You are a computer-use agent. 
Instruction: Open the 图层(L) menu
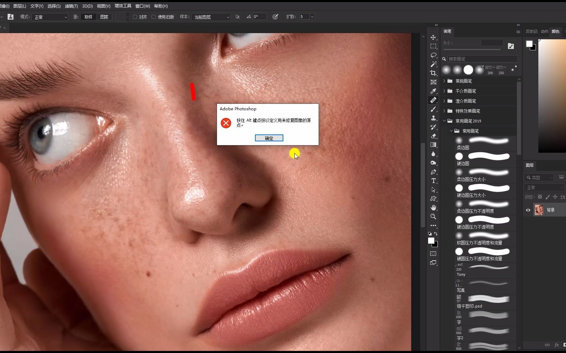(x=20, y=6)
